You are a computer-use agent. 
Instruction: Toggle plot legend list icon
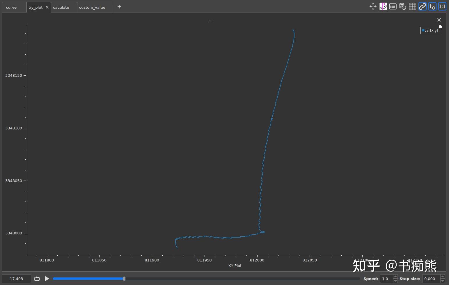tap(393, 6)
